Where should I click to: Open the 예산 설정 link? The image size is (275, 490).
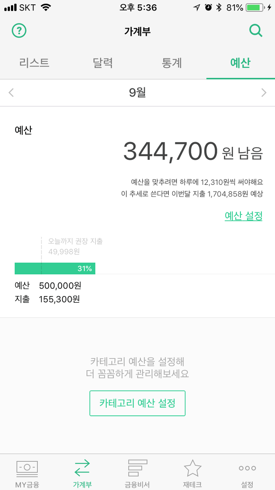(x=244, y=216)
